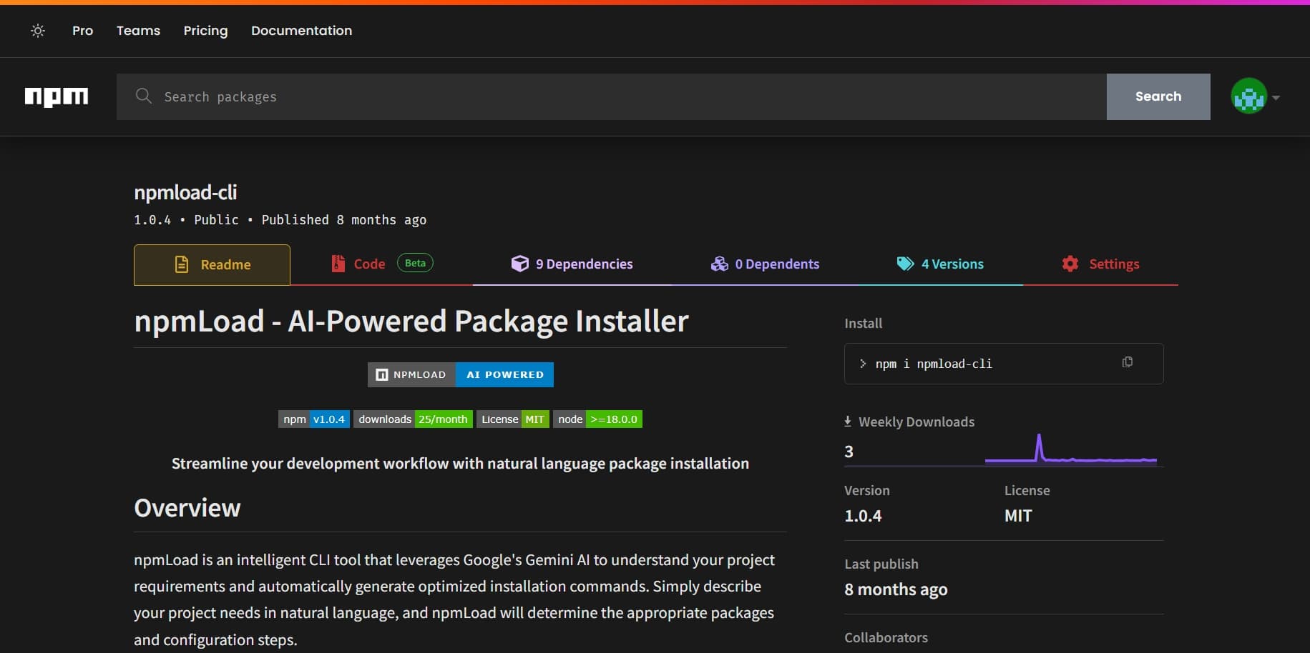Select the 'npm i npmload-cli' install text
This screenshot has width=1310, height=653.
click(x=934, y=364)
